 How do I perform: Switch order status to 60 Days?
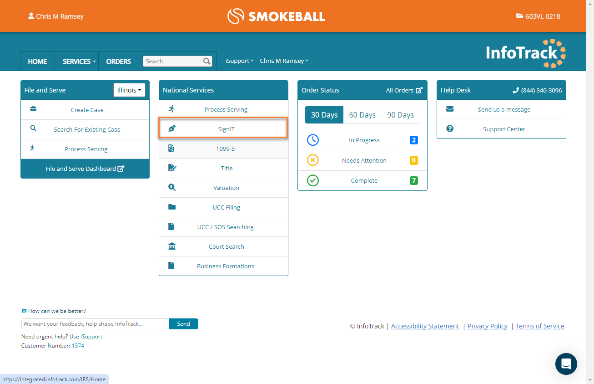(x=362, y=115)
